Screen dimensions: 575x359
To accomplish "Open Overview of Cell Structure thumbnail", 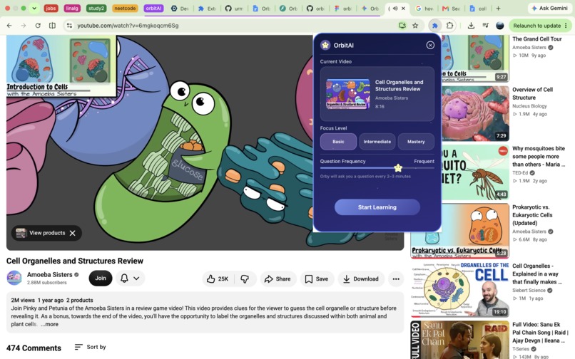I will pyautogui.click(x=475, y=113).
